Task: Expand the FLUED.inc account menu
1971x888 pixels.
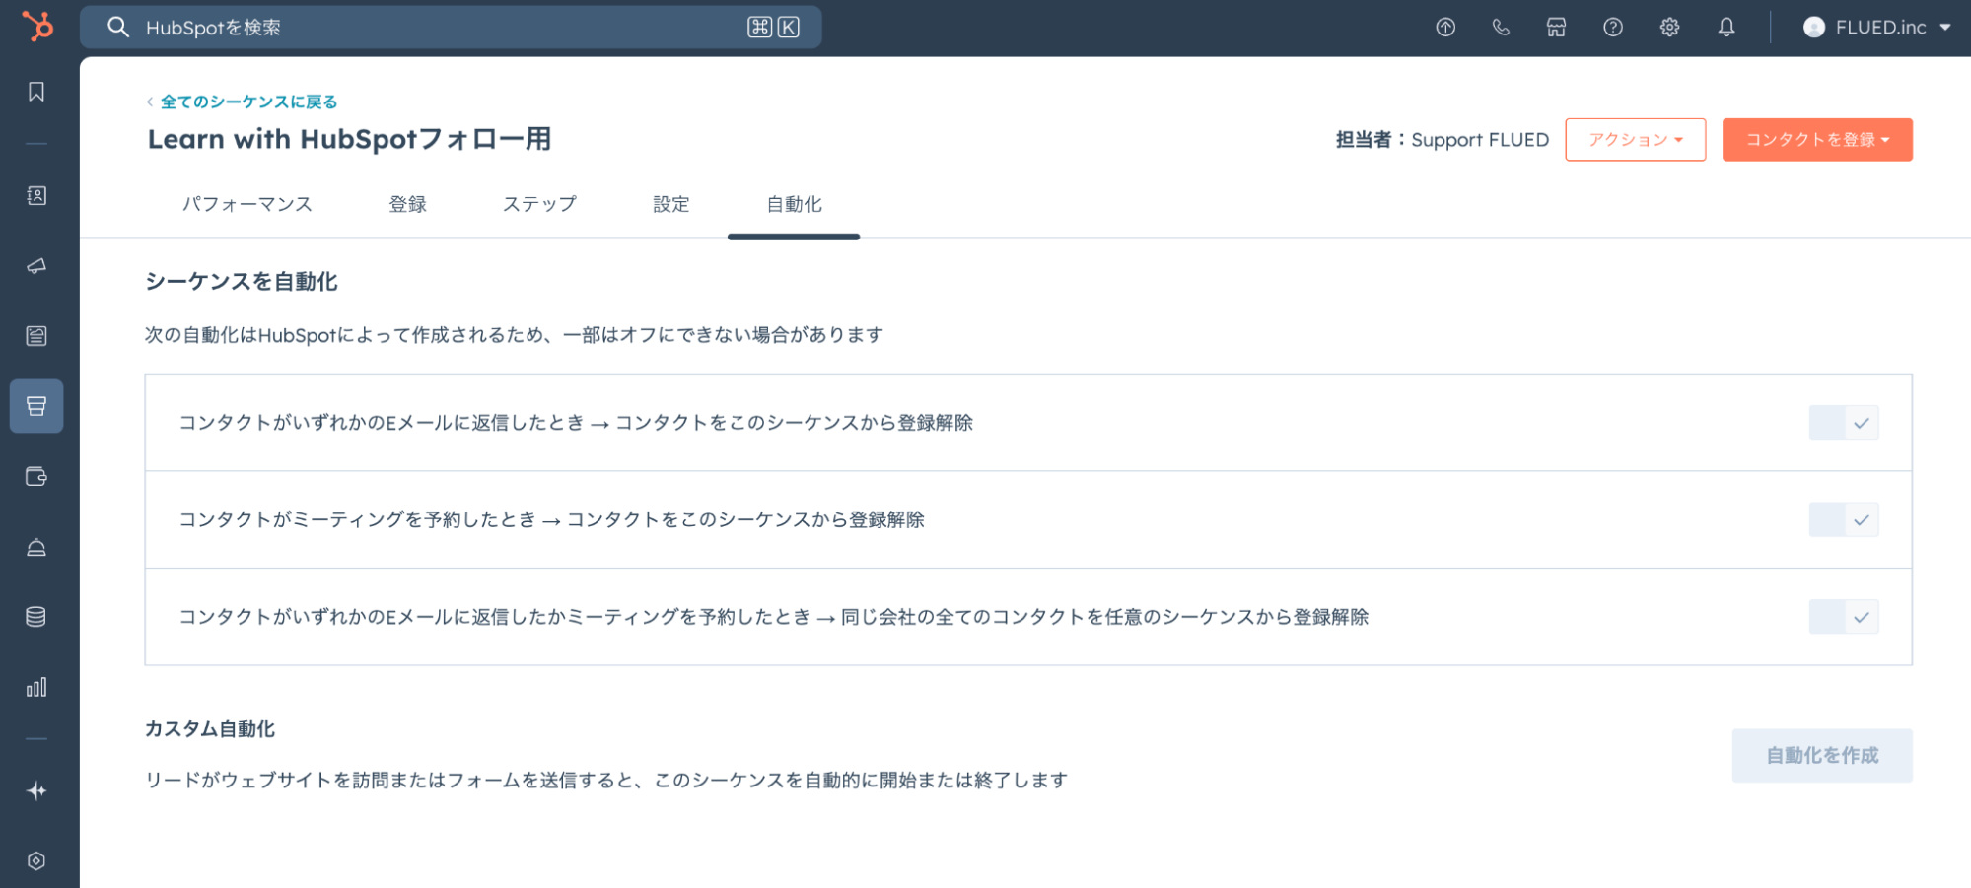Action: click(1877, 28)
